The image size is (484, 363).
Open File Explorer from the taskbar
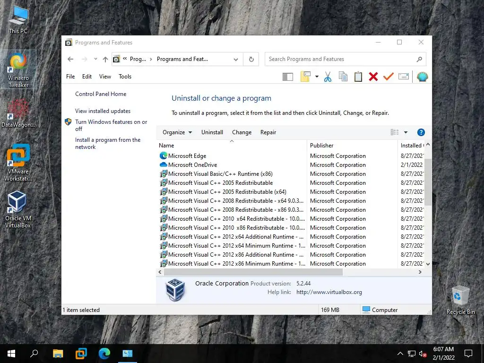click(x=58, y=354)
